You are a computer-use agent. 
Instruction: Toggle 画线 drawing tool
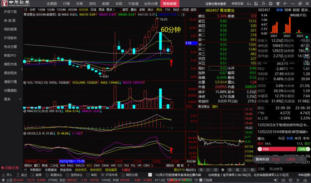(x=159, y=10)
